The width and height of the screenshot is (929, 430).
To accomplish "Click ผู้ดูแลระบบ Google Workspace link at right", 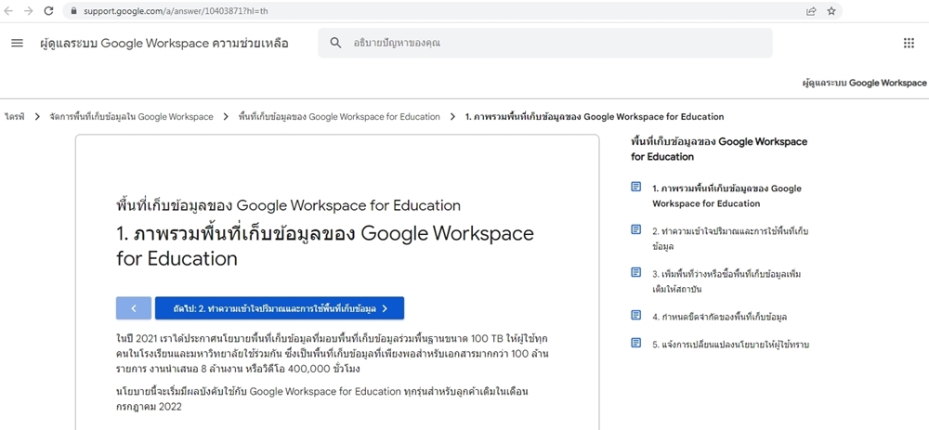I will (865, 83).
